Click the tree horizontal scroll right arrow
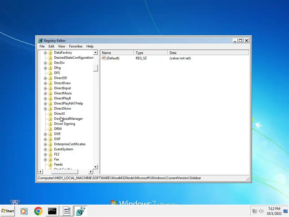 [x=91, y=172]
